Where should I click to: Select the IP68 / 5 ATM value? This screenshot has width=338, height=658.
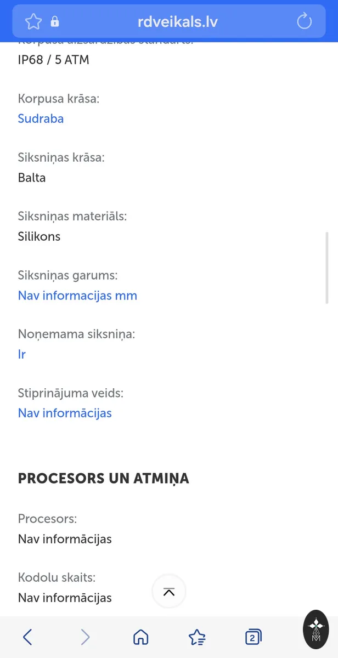[x=53, y=60]
